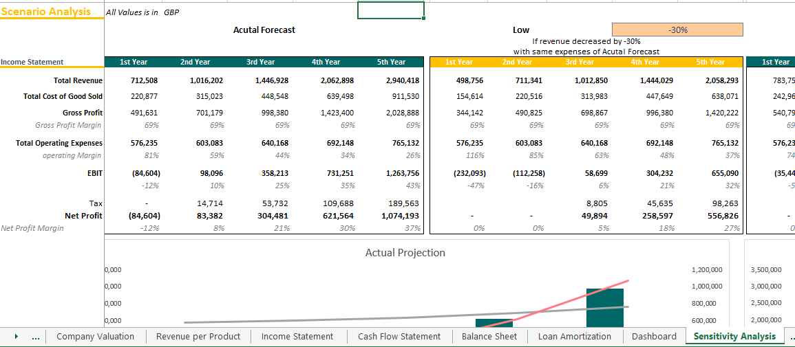The height and width of the screenshot is (347, 795).
Task: Open the Dashboard sheet tab
Action: [654, 337]
